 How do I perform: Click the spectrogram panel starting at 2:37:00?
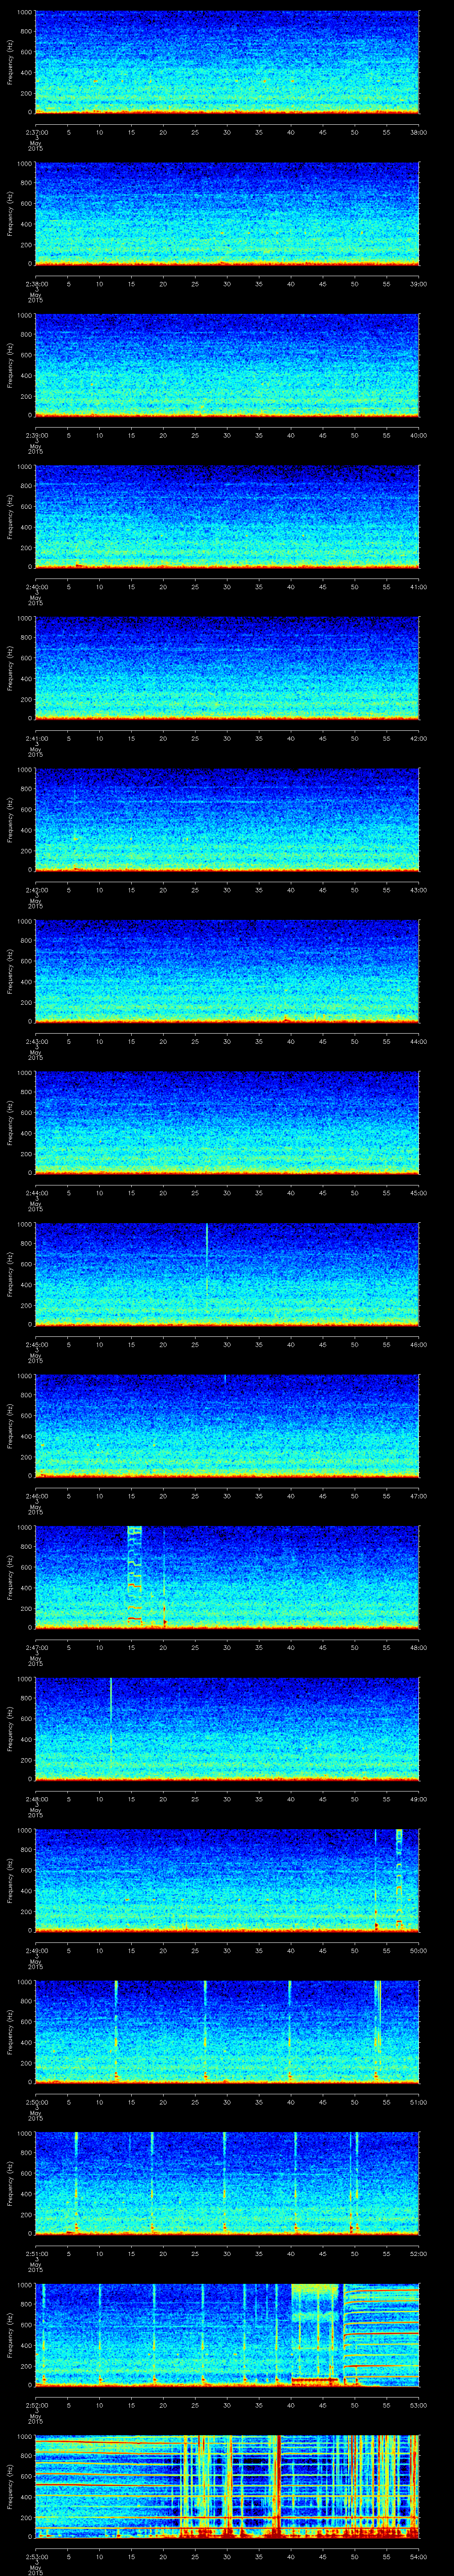click(227, 62)
